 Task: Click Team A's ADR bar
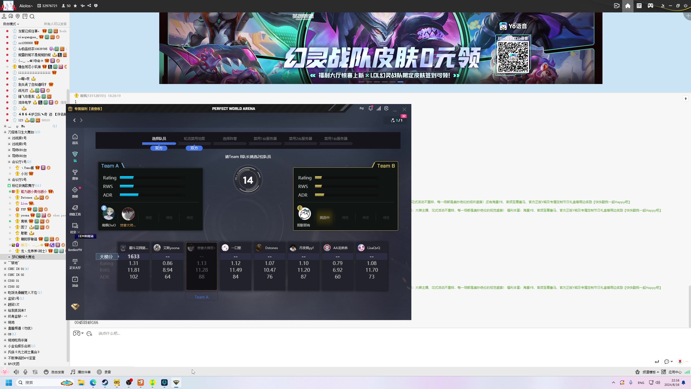[152, 195]
